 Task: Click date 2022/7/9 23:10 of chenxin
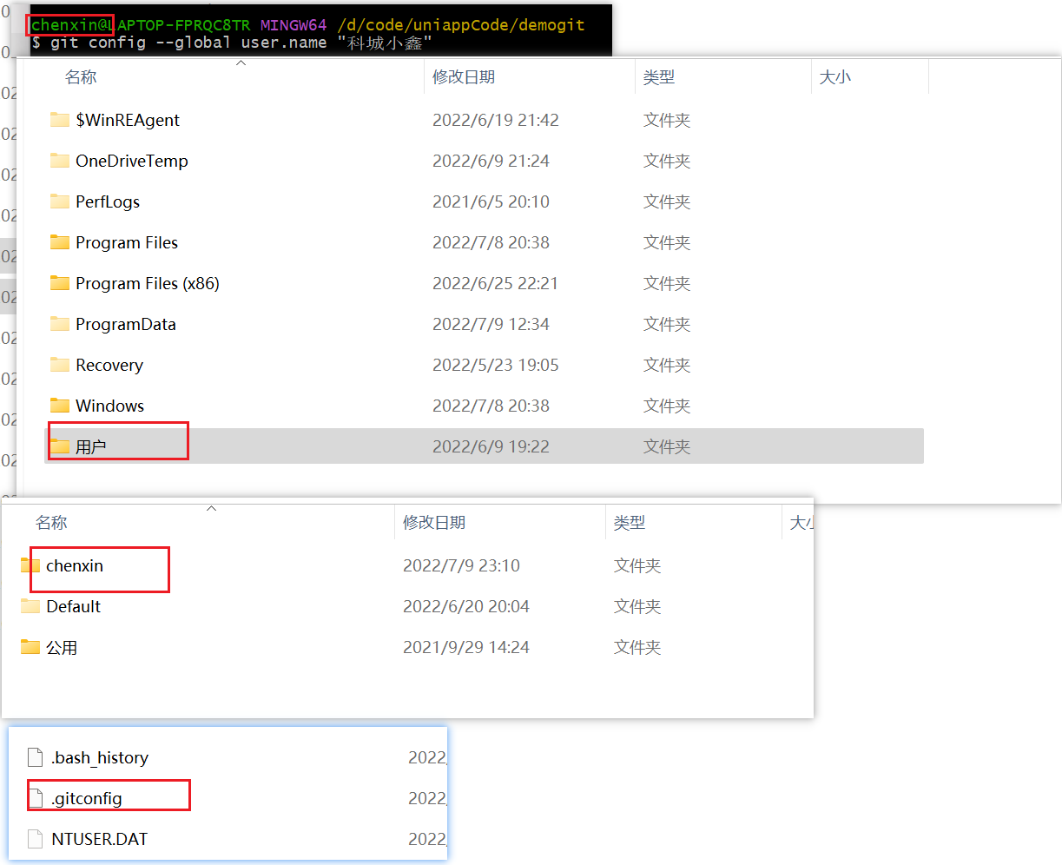[462, 565]
